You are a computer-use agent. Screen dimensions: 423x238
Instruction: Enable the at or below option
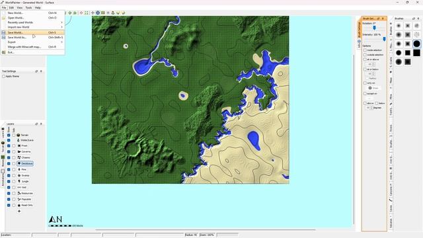[x=365, y=69]
